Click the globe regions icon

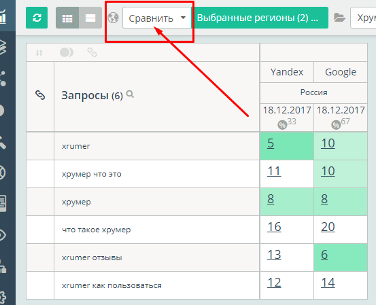(x=113, y=18)
